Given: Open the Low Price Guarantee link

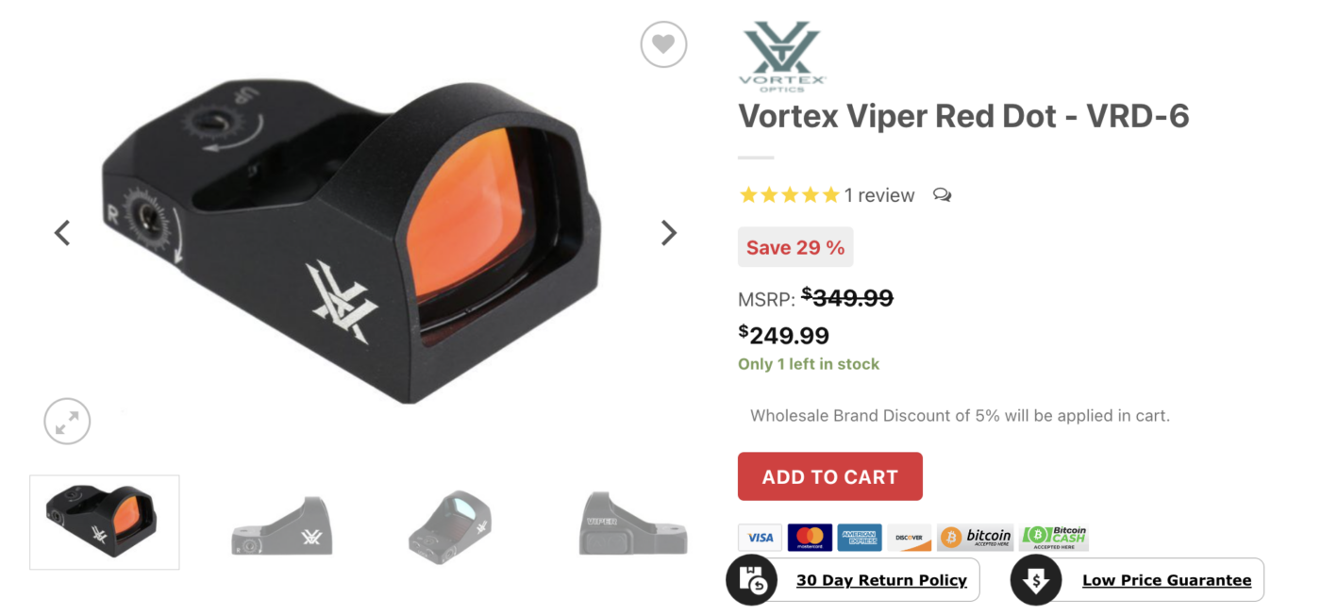Looking at the screenshot, I should 1166,580.
